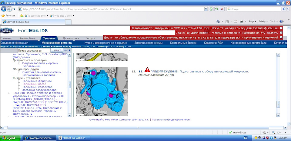Switch to the Диагностика tab
Image resolution: width=291 pixels, height=141 pixels.
click(x=71, y=38)
